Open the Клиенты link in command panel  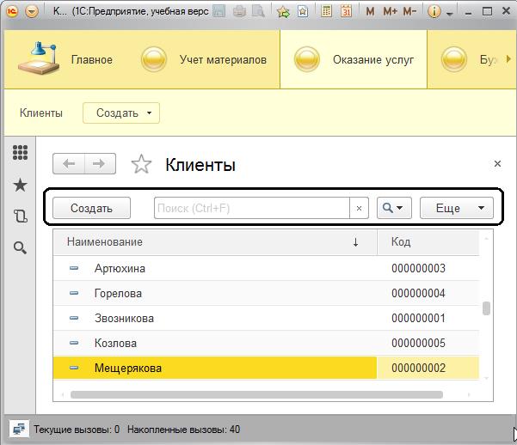40,113
